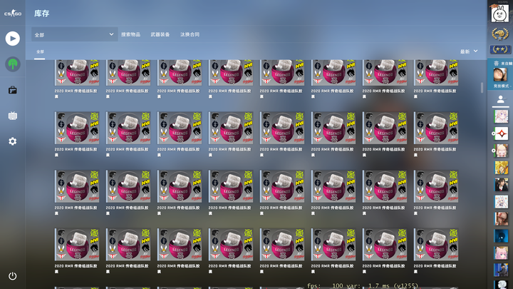Click the power quit icon
The width and height of the screenshot is (513, 289).
(12, 276)
